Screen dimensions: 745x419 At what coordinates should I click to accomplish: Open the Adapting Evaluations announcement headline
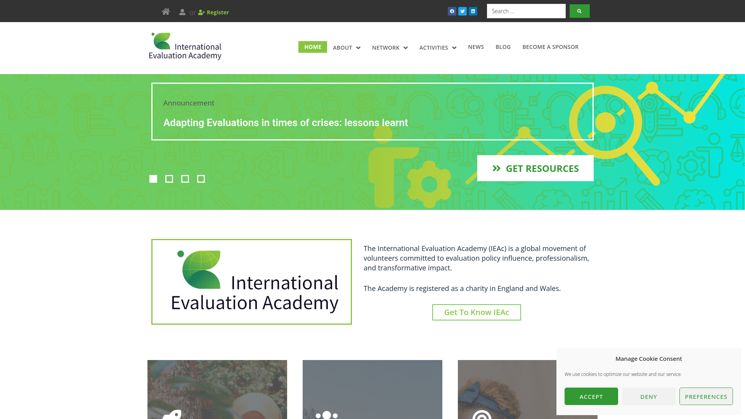coord(286,123)
